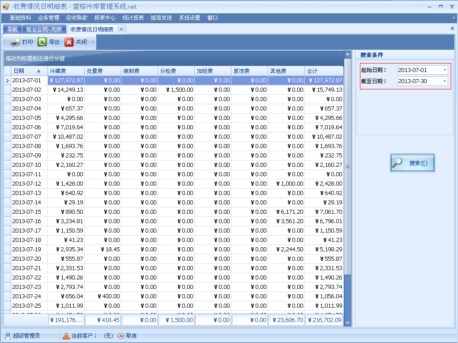Switch to the 租仓合同--列表 tab
Image resolution: width=458 pixels, height=343 pixels.
click(44, 30)
